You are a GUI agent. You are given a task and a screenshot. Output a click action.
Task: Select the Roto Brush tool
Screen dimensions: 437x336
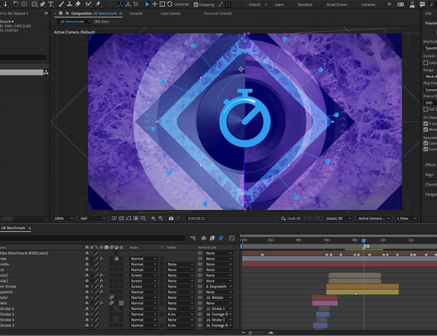pos(88,4)
